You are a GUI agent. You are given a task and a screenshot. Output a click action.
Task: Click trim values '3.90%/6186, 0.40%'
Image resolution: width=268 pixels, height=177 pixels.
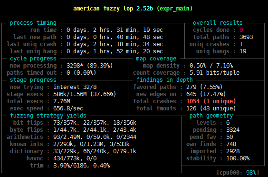pyautogui.click(x=82, y=166)
